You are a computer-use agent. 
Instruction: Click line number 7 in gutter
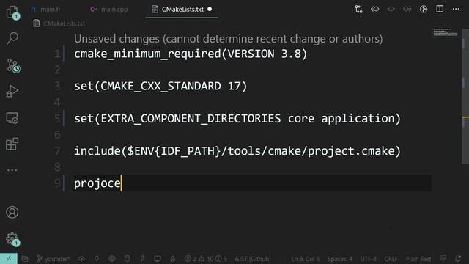pos(57,151)
